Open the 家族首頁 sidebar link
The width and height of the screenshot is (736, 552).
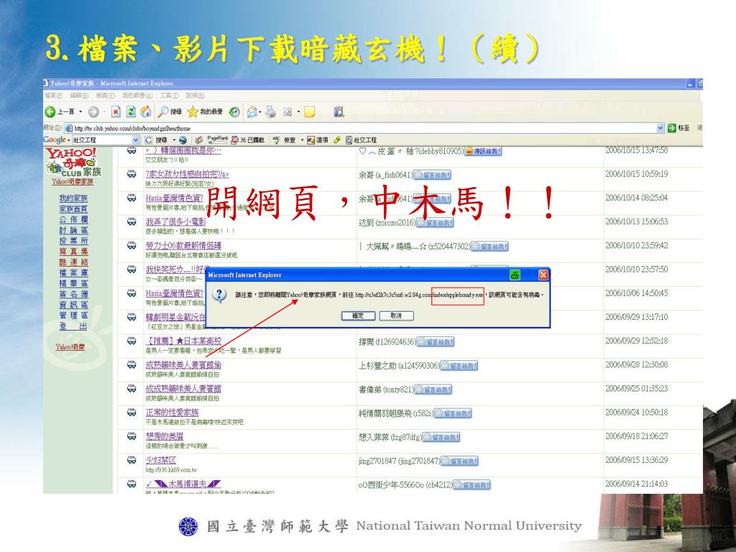(73, 208)
